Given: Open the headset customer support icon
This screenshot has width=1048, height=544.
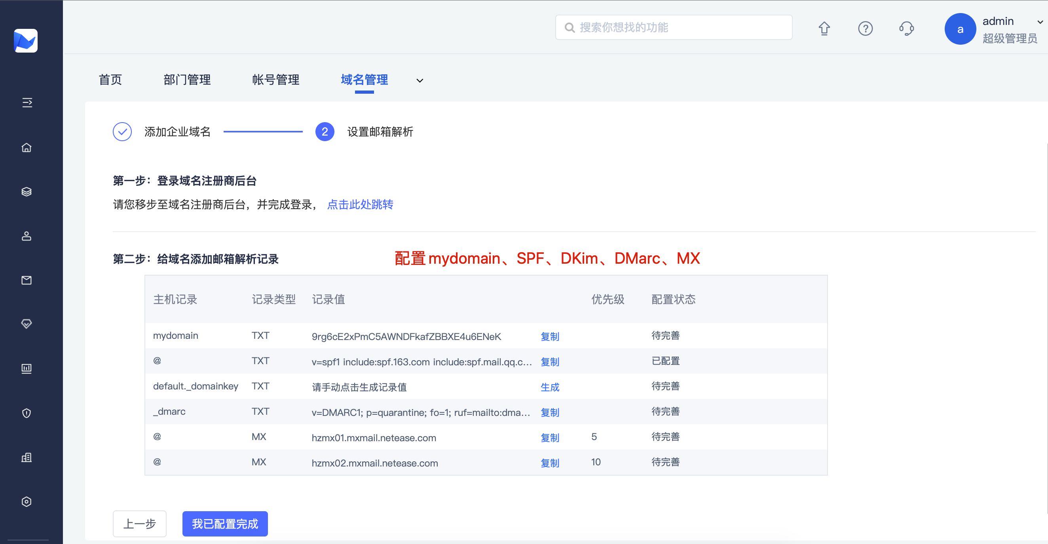Looking at the screenshot, I should (x=906, y=28).
